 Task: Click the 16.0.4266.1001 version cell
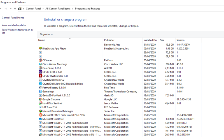pyautogui.click(x=184, y=115)
